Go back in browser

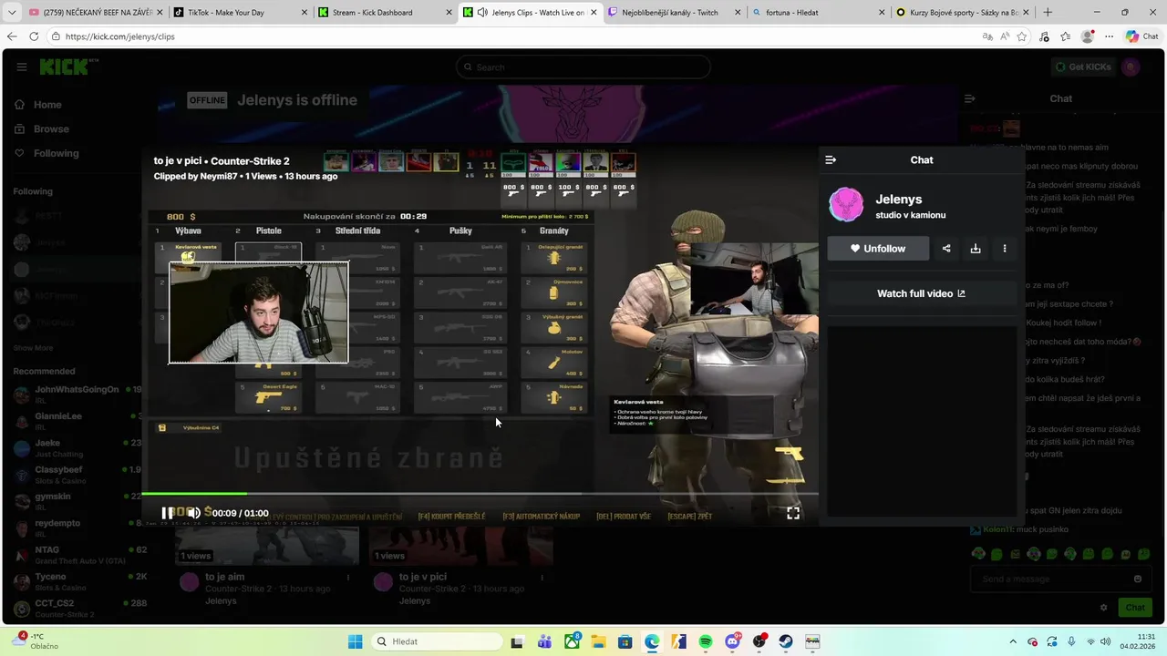point(12,36)
